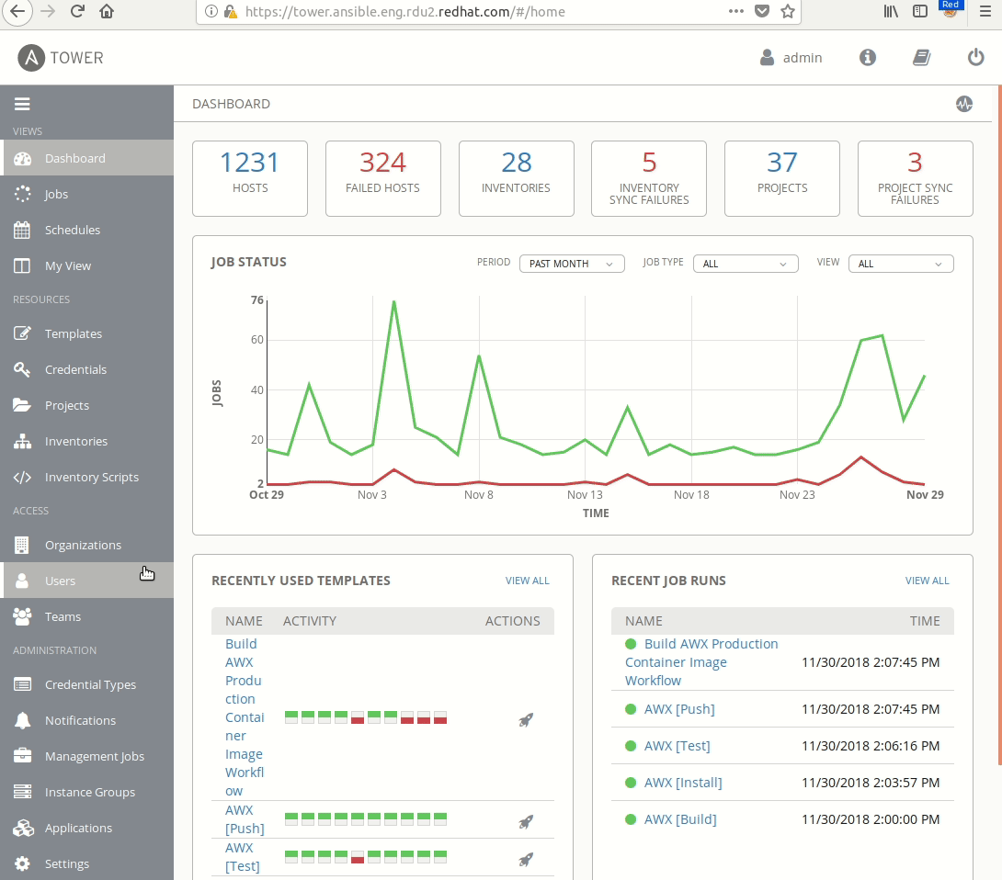1002x880 pixels.
Task: Click the Inventory Scripts code icon
Action: click(x=22, y=477)
